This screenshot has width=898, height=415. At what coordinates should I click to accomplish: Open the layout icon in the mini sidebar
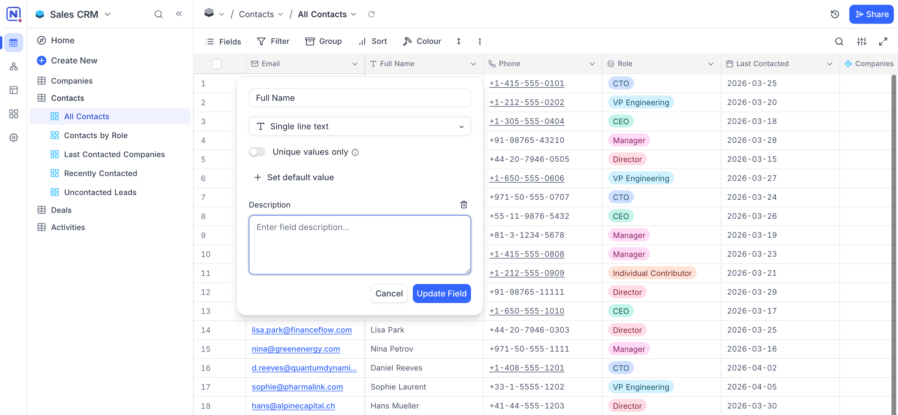(x=14, y=90)
